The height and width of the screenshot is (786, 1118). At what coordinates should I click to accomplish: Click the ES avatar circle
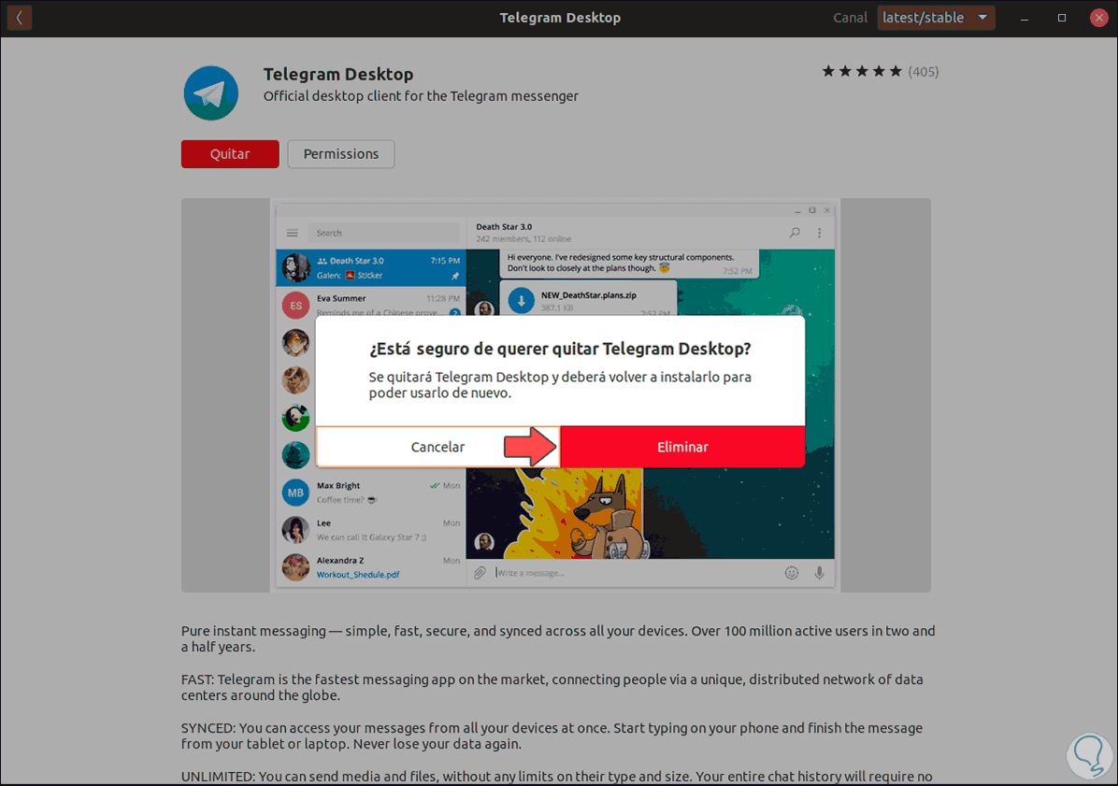coord(295,306)
